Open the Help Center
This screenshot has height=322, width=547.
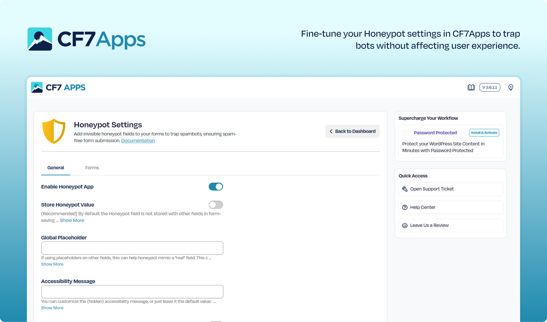(451, 207)
